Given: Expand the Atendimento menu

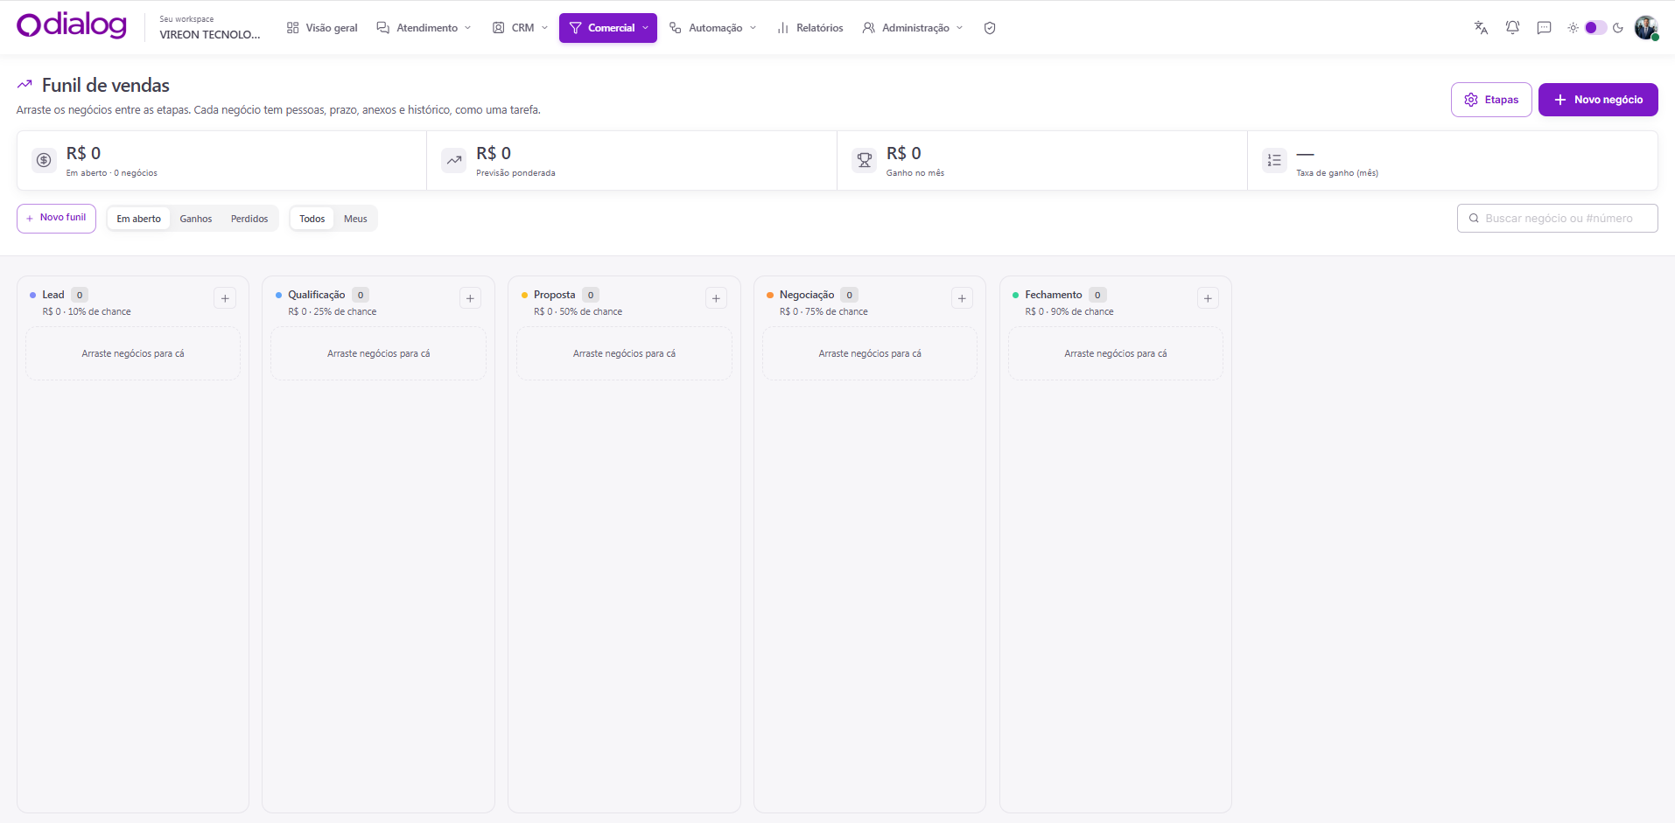Looking at the screenshot, I should [424, 28].
